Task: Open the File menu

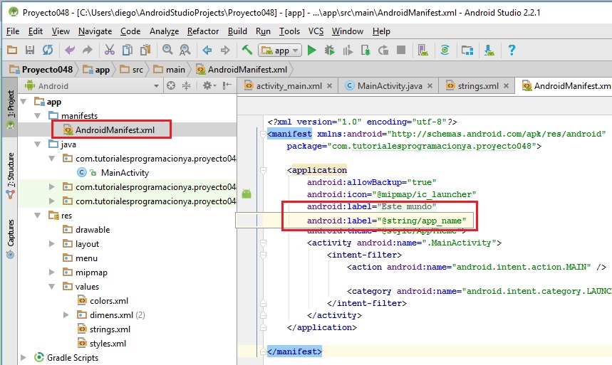Action: (x=13, y=31)
